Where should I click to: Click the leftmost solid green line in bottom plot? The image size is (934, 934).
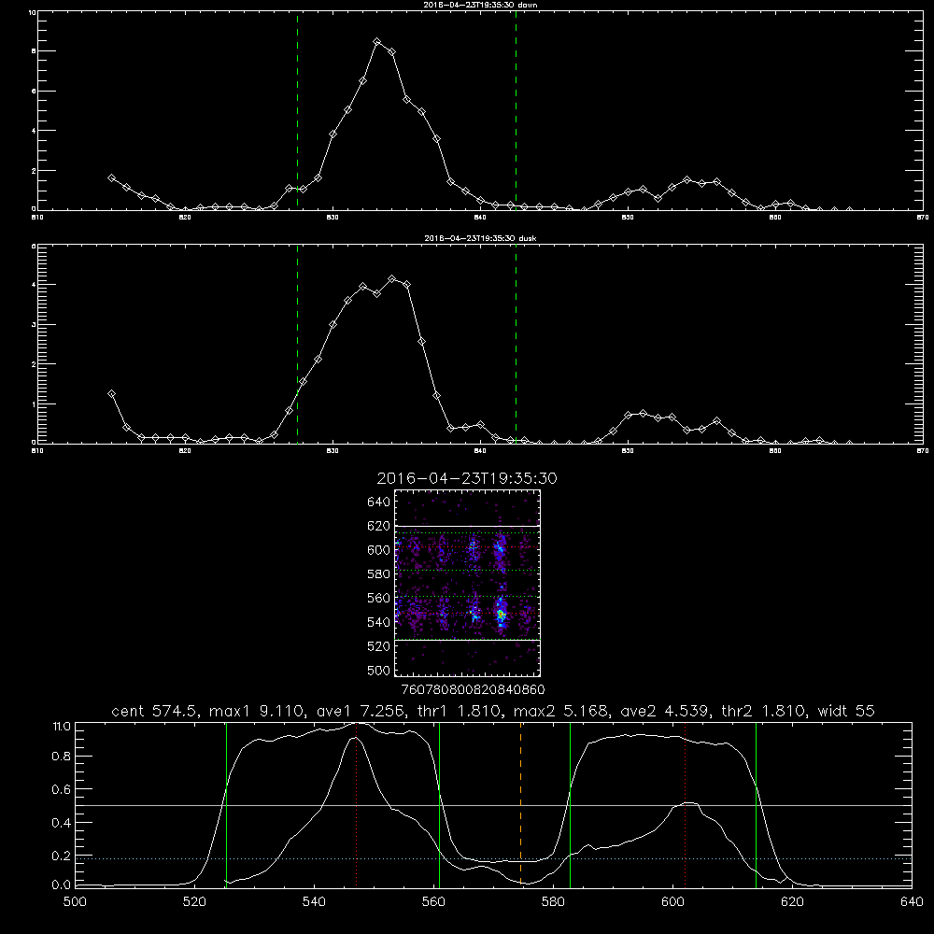click(226, 804)
